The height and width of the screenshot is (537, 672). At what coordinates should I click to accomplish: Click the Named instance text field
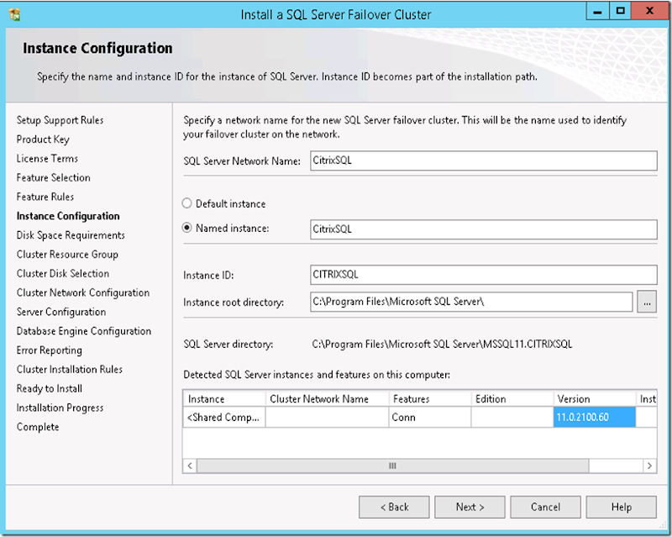pos(483,229)
